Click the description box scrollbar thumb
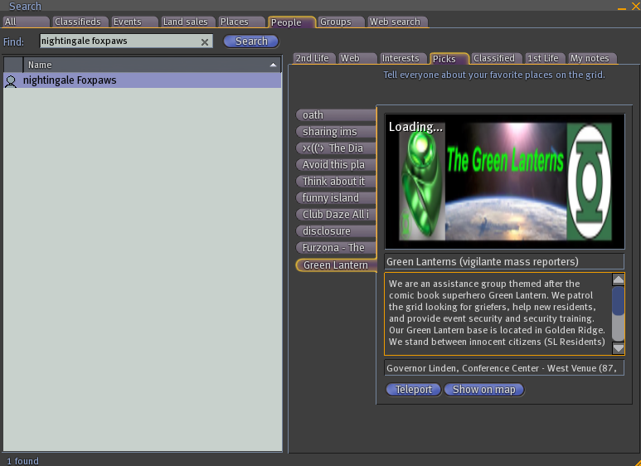Screen dimensions: 641x466 click(618, 301)
